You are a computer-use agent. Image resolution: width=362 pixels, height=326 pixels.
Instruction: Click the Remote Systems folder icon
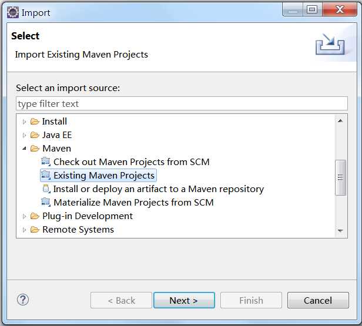35,230
